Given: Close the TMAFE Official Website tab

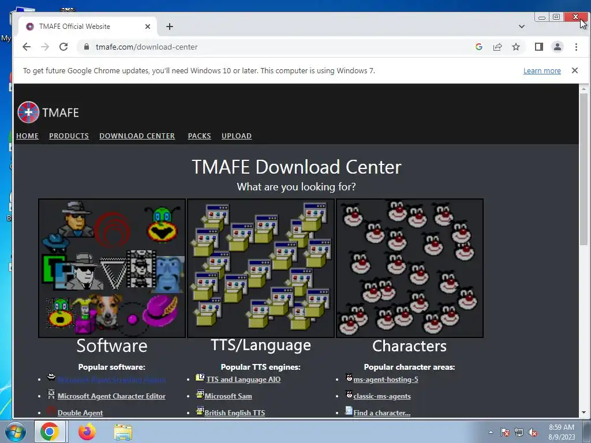Looking at the screenshot, I should pyautogui.click(x=148, y=27).
